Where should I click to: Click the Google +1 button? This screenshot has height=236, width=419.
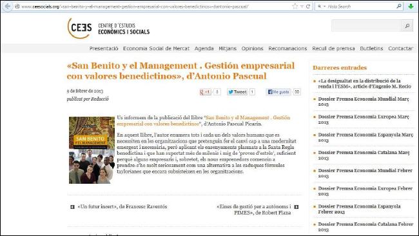coord(205,92)
